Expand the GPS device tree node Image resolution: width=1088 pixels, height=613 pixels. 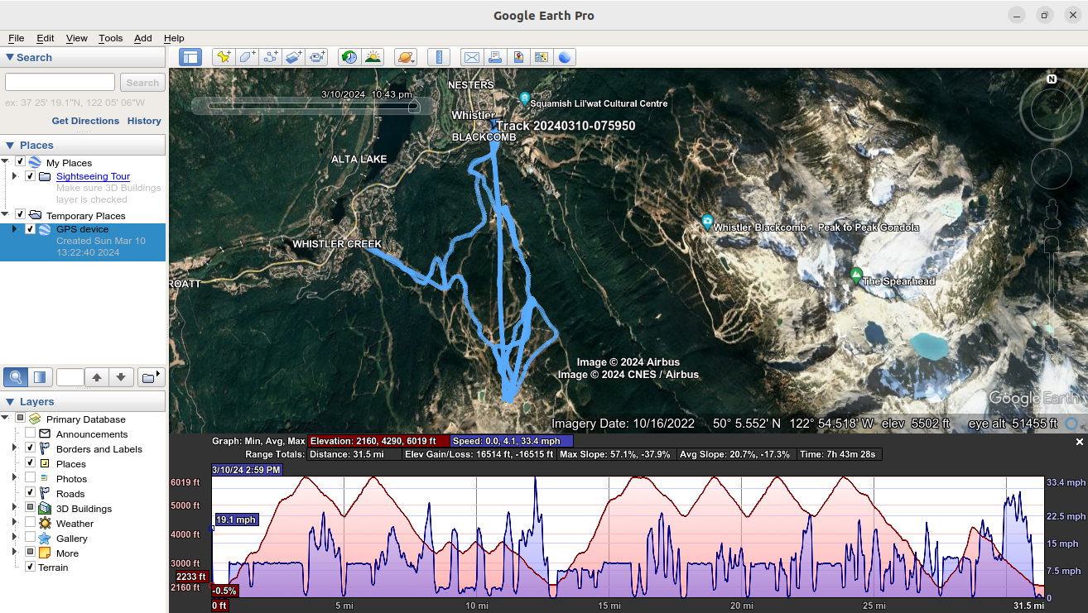tap(14, 229)
